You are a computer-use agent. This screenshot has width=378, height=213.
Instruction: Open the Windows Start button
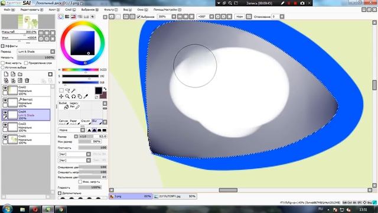pos(7,209)
